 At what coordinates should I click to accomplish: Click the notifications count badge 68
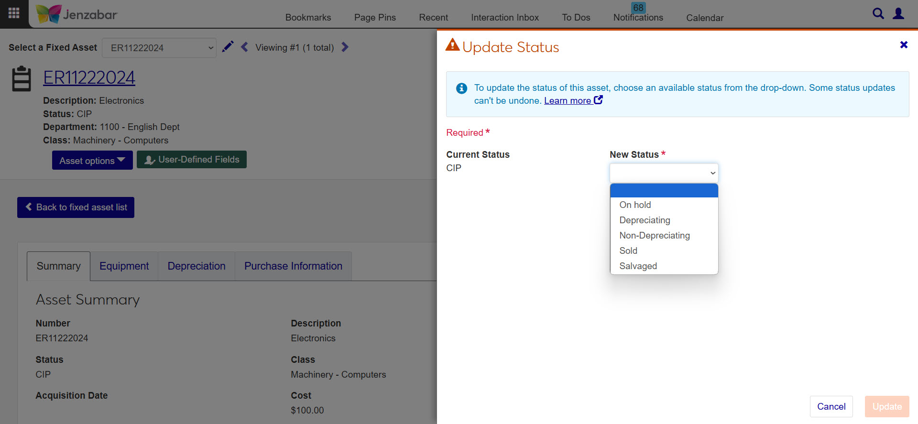(638, 8)
